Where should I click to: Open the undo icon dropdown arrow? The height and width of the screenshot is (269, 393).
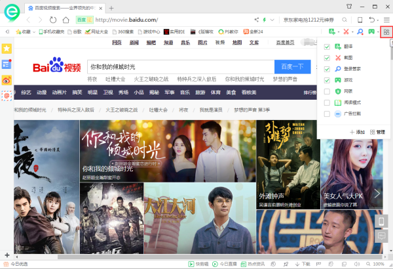(x=377, y=20)
